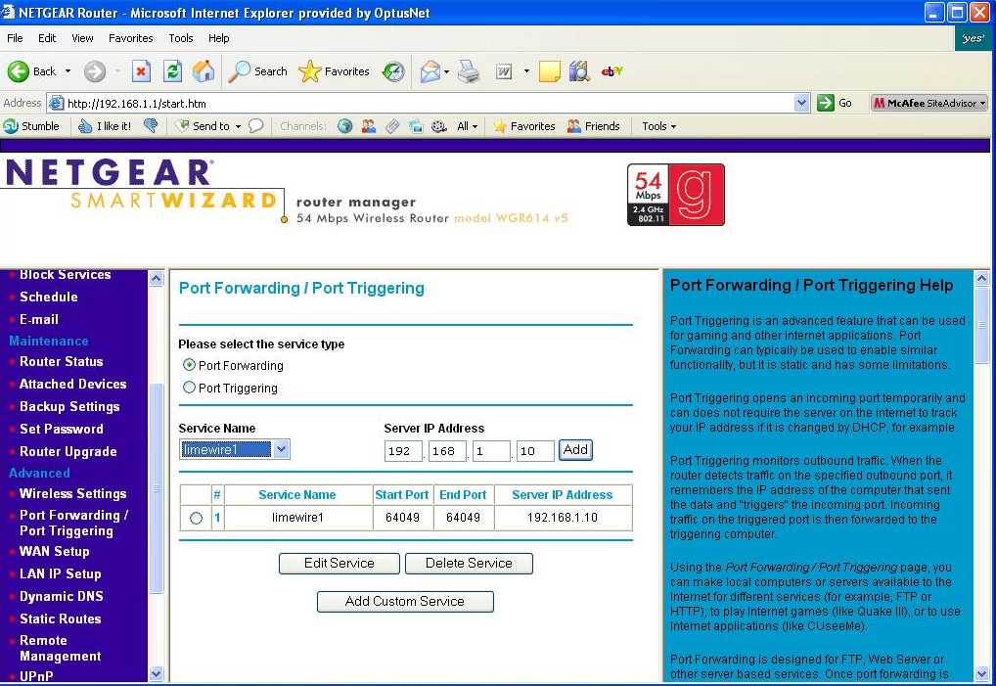
Task: Open Search with magnifier icon
Action: (240, 71)
